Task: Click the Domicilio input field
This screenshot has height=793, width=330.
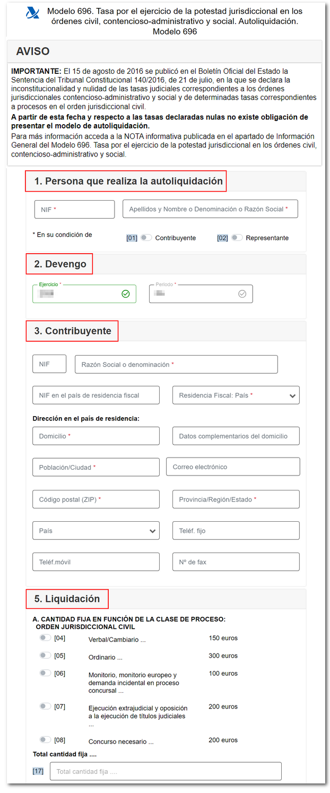Action: click(95, 436)
